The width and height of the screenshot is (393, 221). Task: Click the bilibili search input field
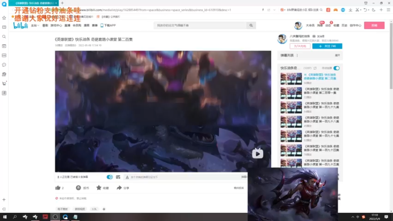(x=200, y=26)
